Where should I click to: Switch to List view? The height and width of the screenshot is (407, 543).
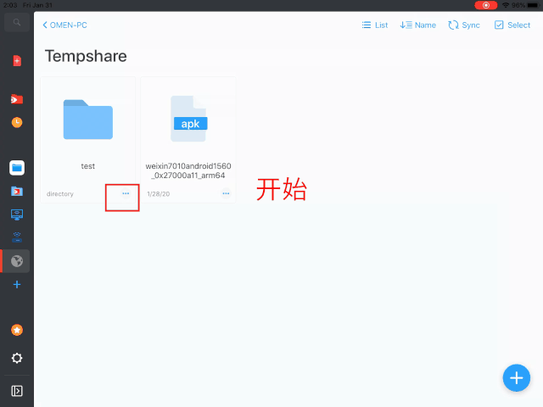(x=375, y=25)
